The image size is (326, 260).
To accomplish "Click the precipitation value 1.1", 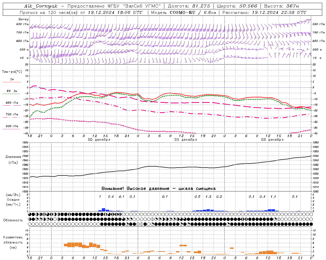I will point(273,197).
